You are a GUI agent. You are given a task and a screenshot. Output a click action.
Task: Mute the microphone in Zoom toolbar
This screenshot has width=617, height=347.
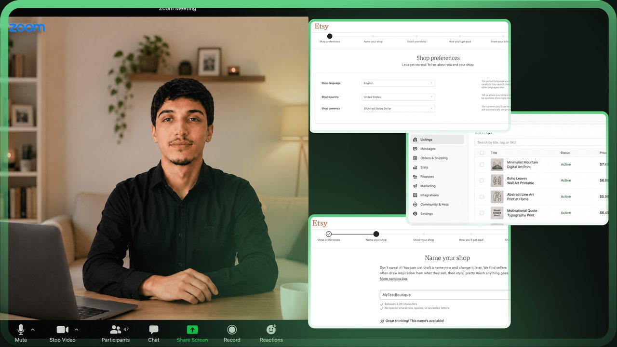tap(21, 330)
